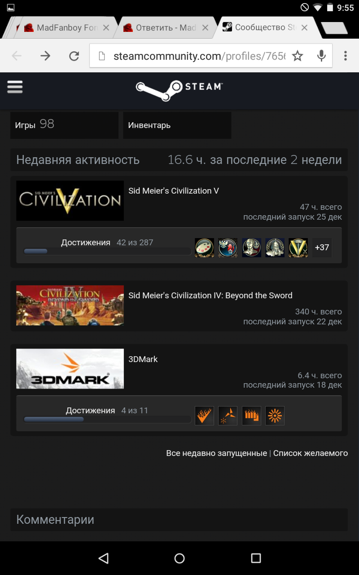This screenshot has height=575, width=359.
Task: Open Все недавно запущенные link
Action: click(216, 453)
